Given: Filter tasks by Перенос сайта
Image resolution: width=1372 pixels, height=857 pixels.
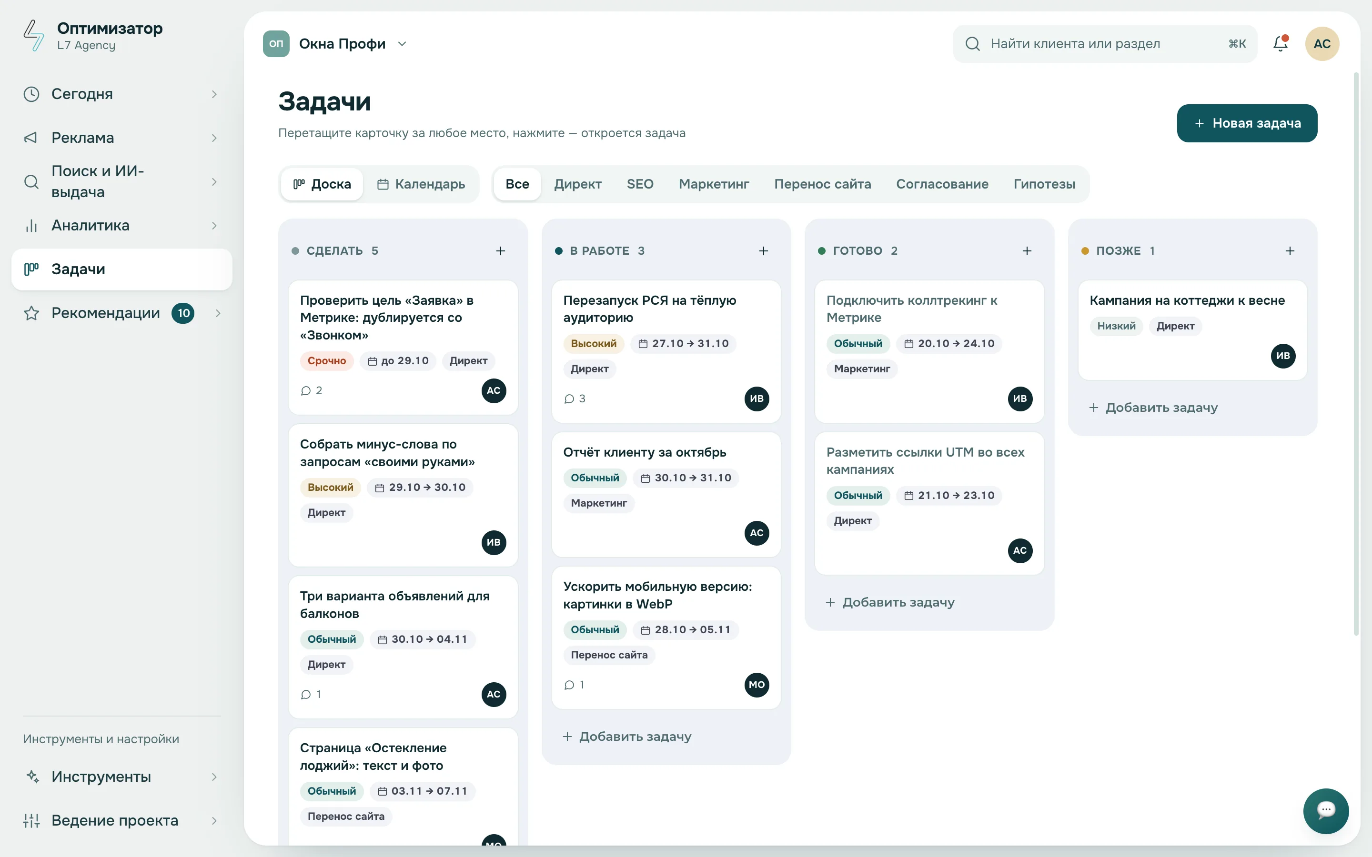Looking at the screenshot, I should [x=823, y=184].
